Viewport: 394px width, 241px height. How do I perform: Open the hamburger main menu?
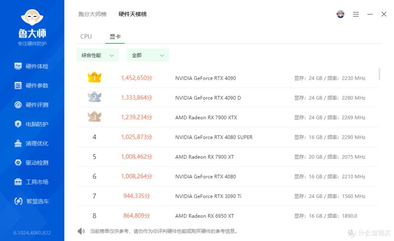356,14
